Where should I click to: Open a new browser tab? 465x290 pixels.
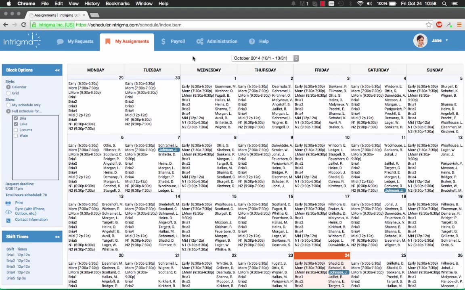coord(94,15)
